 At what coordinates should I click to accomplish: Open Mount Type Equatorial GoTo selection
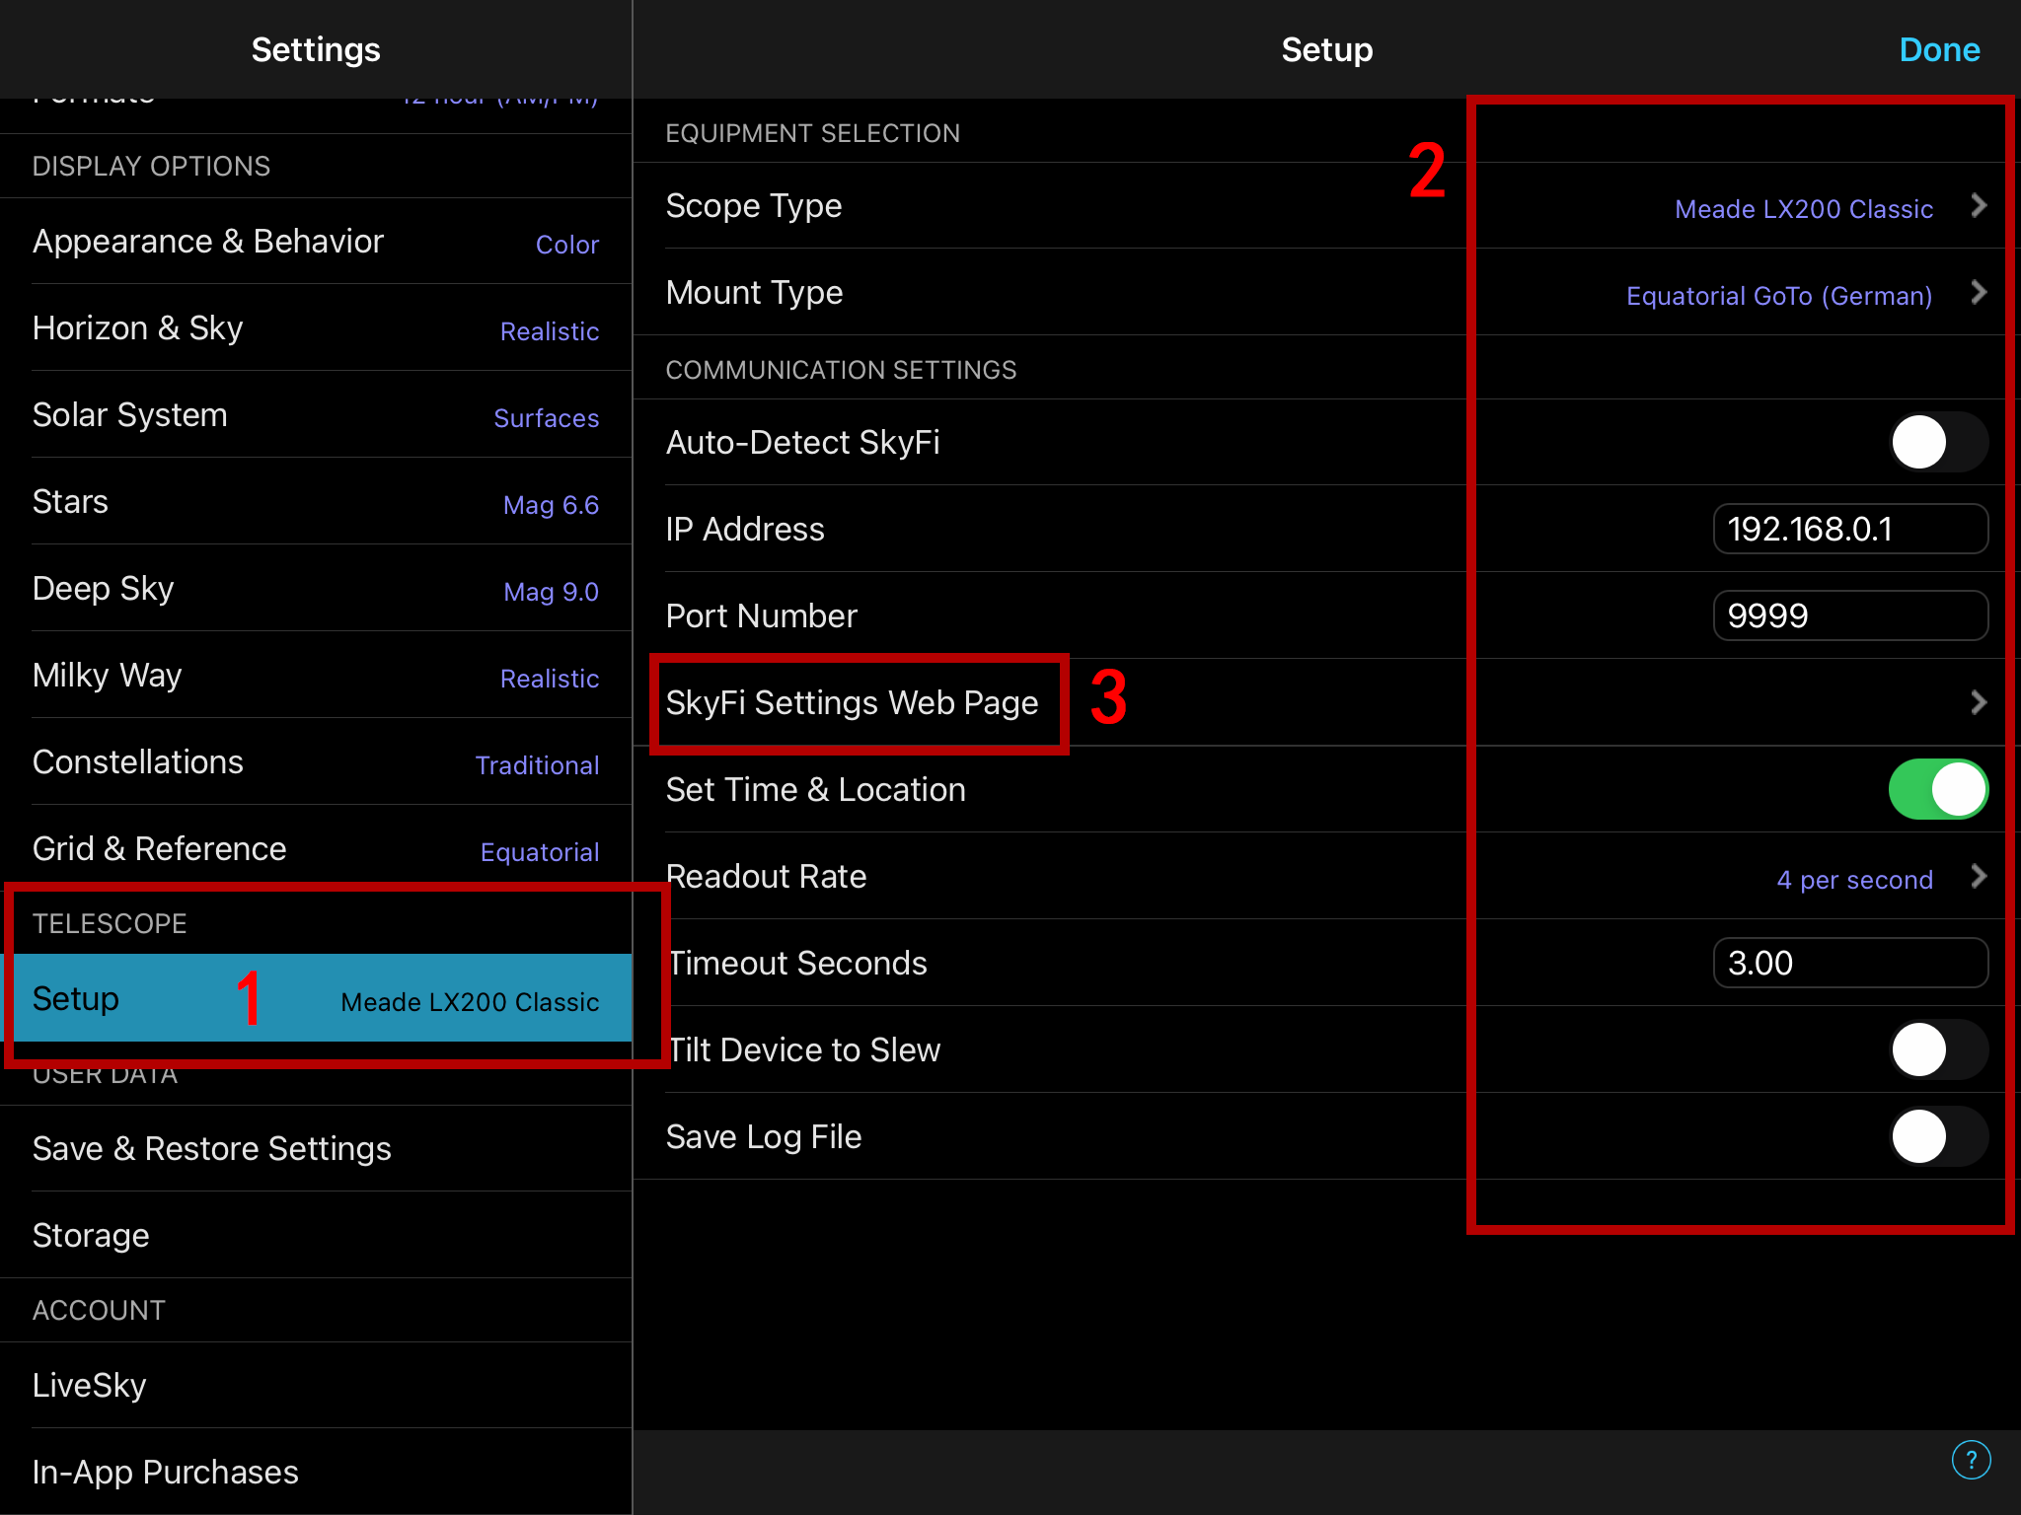(x=1778, y=295)
